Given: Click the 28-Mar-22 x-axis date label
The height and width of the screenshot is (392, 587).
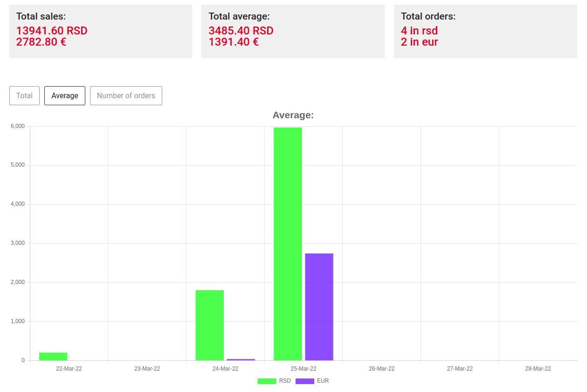Looking at the screenshot, I should coord(538,369).
